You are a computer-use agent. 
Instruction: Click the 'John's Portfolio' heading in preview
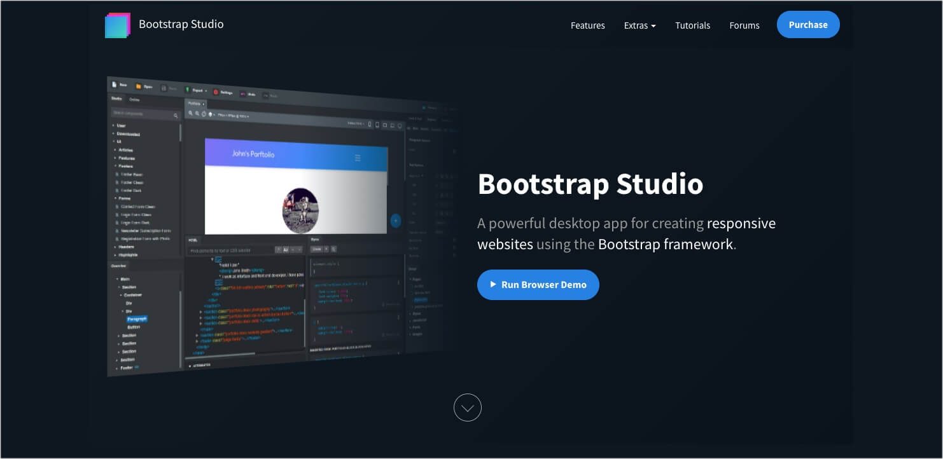point(253,154)
